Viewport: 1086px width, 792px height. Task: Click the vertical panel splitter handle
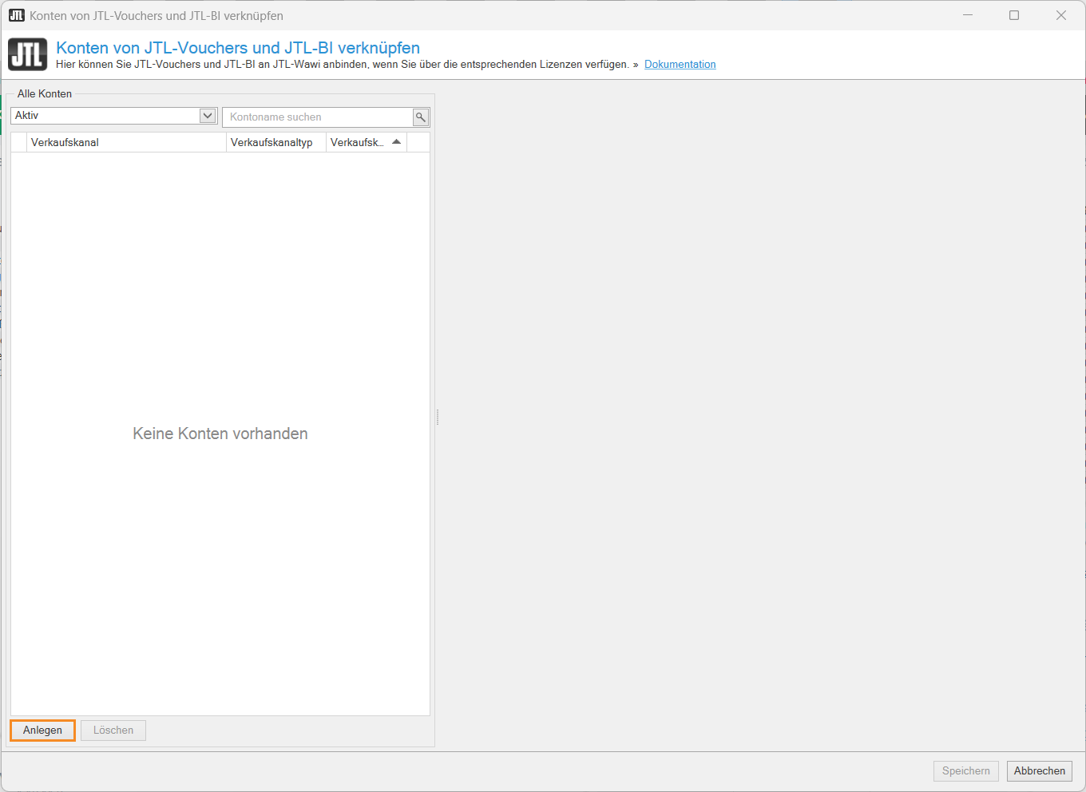pyautogui.click(x=438, y=417)
